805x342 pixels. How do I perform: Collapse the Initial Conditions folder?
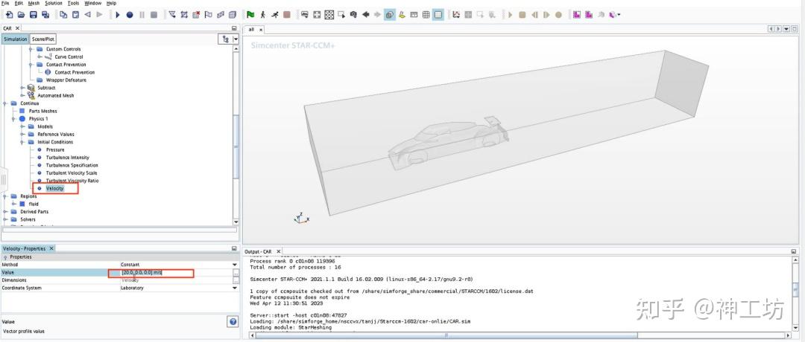[x=23, y=142]
